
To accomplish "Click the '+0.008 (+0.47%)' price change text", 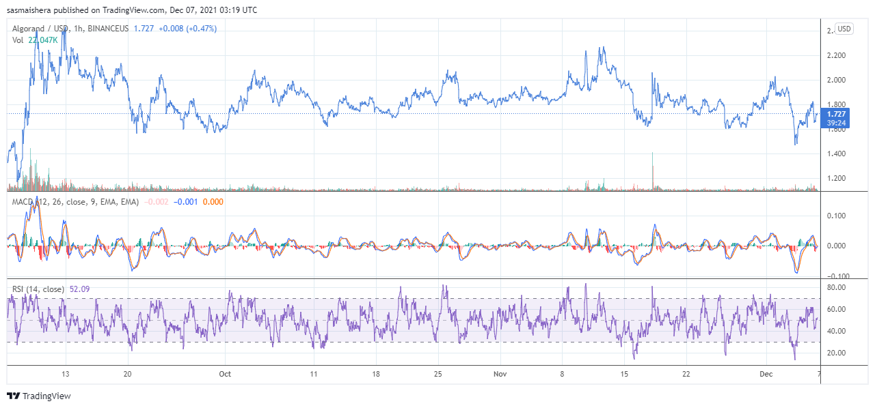I will 187,29.
